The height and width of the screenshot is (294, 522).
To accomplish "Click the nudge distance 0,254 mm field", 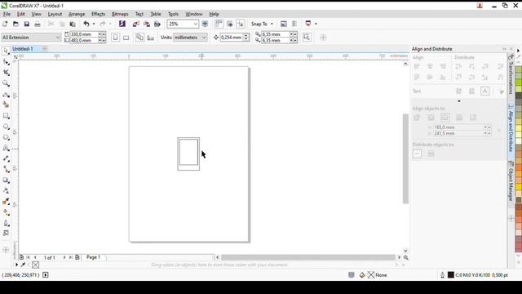I will point(232,38).
